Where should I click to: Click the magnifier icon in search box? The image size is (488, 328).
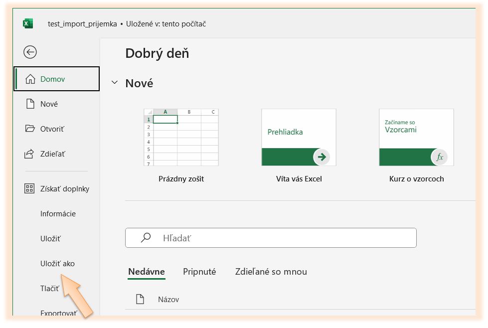pos(146,238)
